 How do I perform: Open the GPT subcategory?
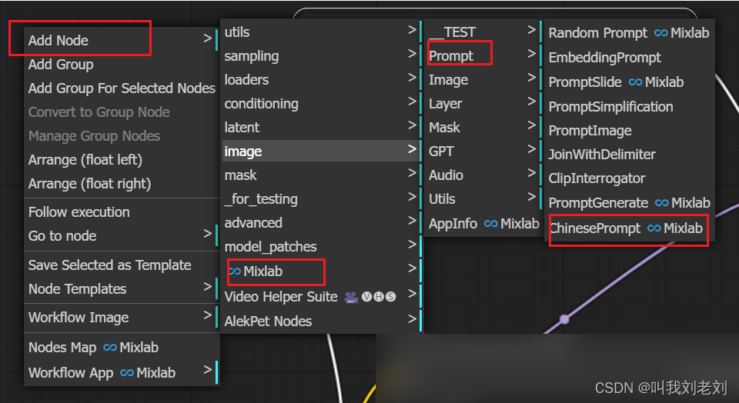coord(483,151)
